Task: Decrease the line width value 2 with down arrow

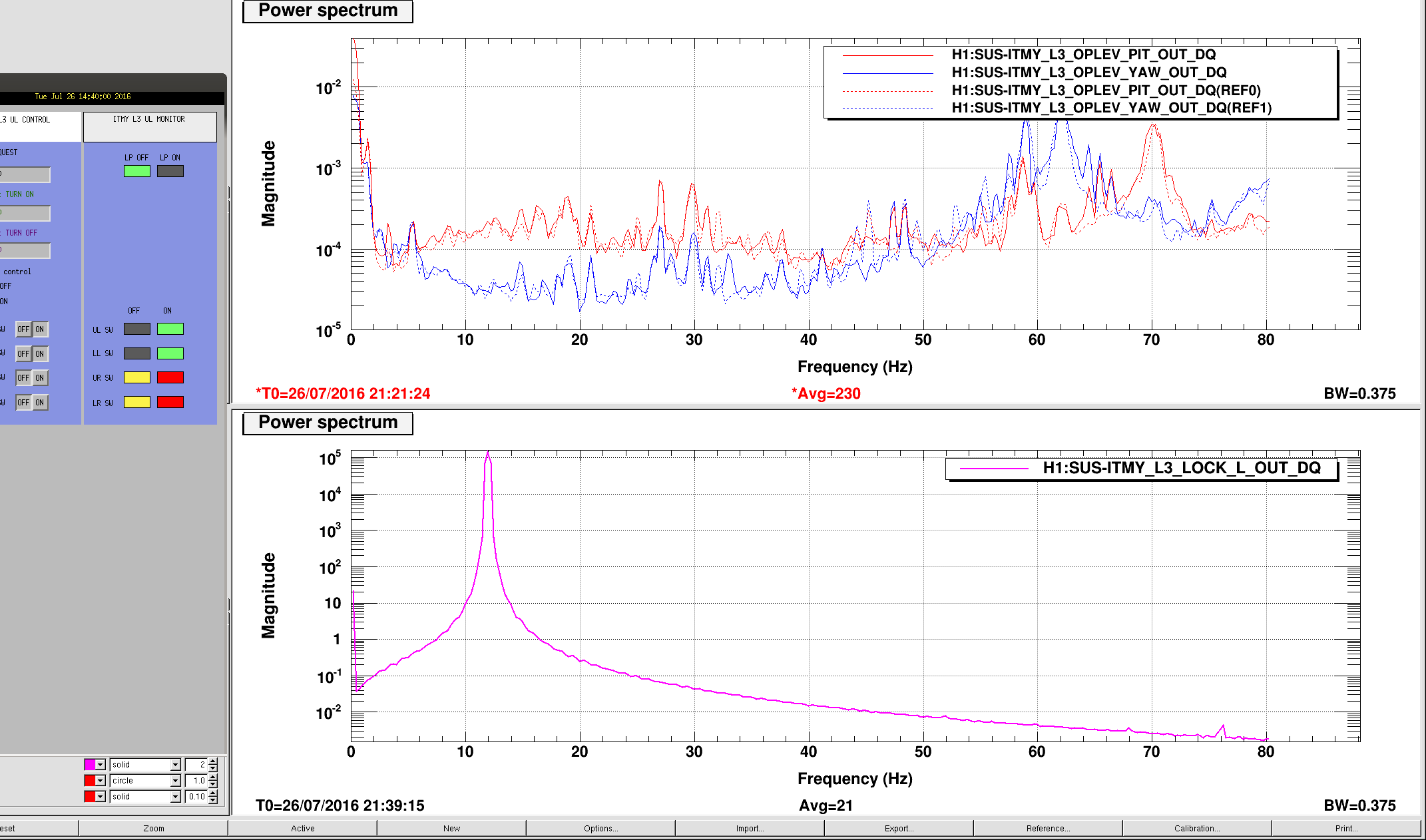Action: pos(213,768)
